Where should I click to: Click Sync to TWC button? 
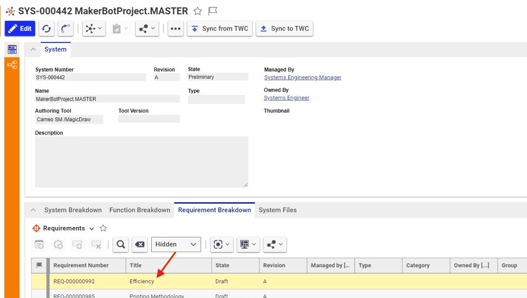(x=284, y=29)
